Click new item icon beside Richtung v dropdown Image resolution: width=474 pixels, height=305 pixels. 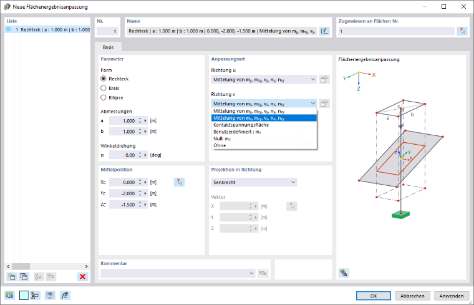point(324,104)
